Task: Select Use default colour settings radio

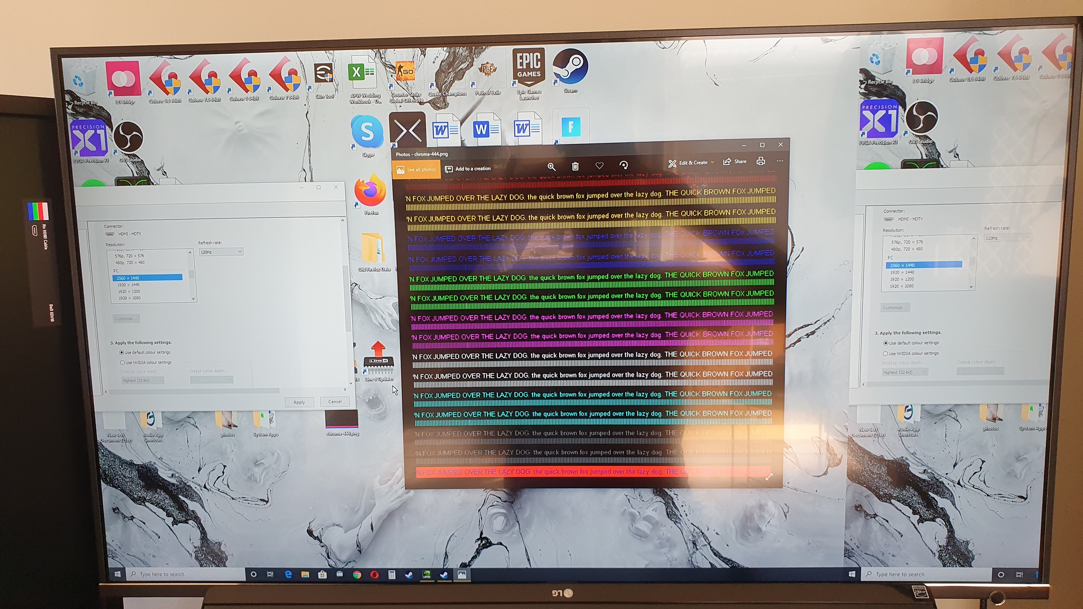Action: click(122, 353)
